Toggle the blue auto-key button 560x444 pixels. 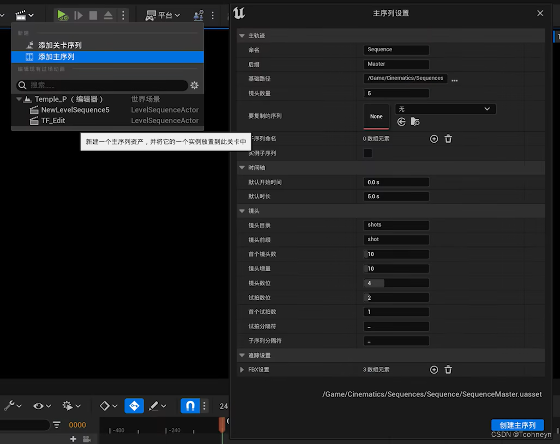coord(134,406)
